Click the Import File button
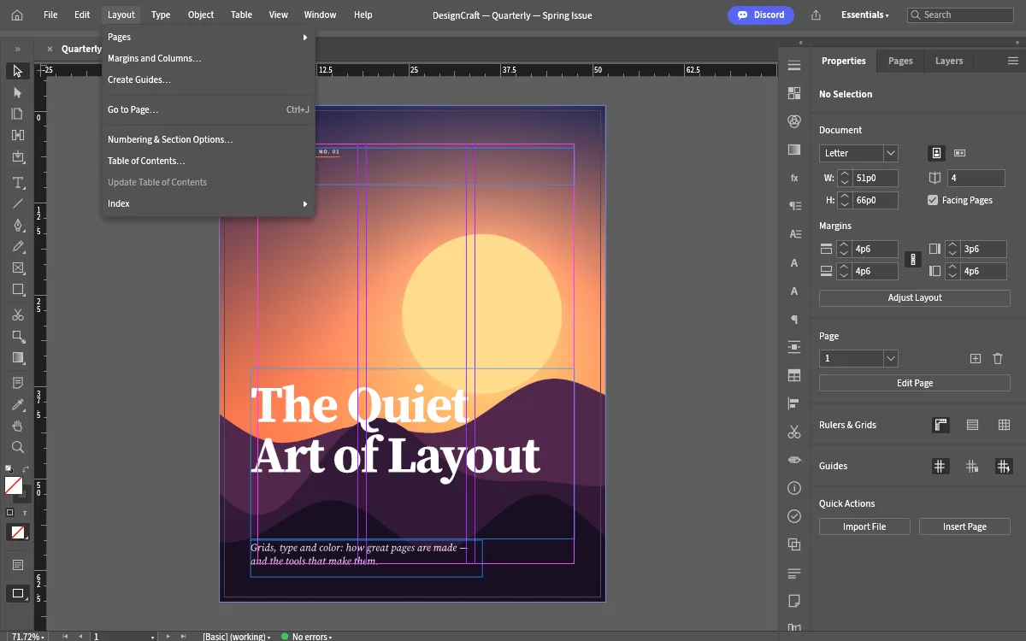Screen dimensions: 1026x641 click(864, 526)
